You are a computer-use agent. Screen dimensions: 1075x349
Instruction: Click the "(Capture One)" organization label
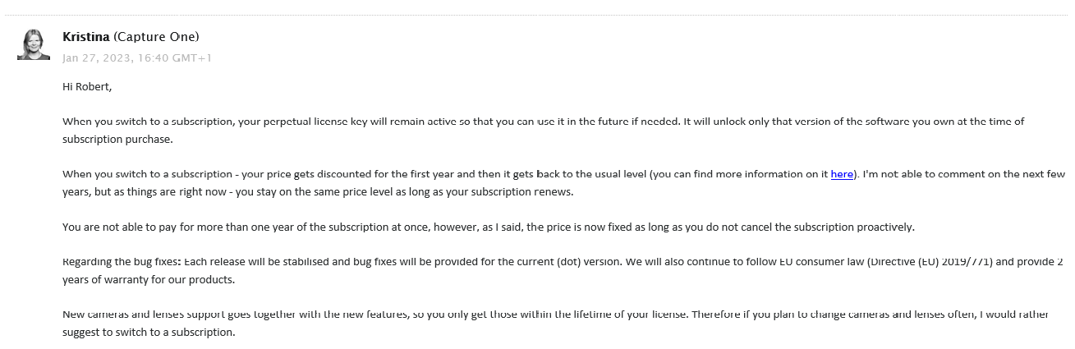click(x=156, y=37)
